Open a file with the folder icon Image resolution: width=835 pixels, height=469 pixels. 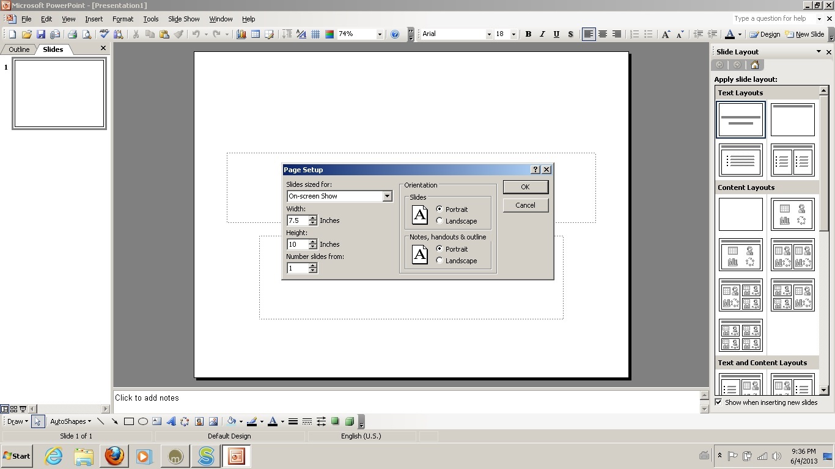point(26,34)
